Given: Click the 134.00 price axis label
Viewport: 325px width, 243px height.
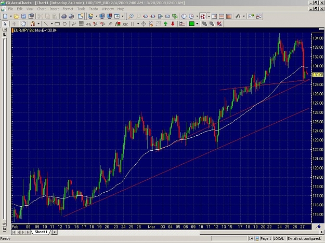Looking at the screenshot, I should click(318, 38).
